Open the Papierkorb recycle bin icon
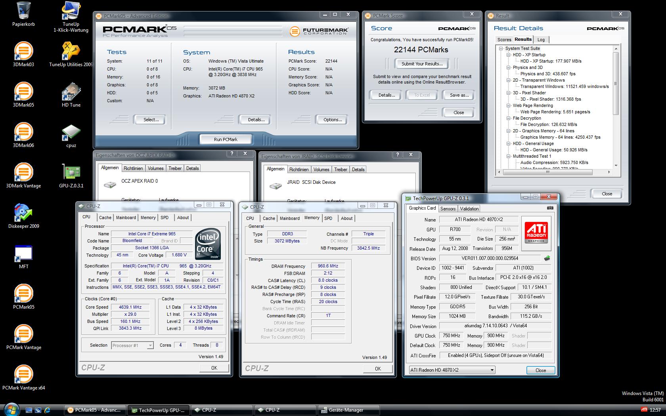The image size is (666, 416). tap(23, 14)
